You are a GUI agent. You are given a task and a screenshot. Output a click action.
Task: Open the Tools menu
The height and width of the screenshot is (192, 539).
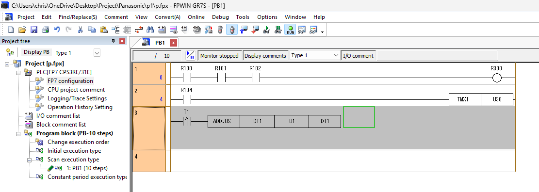(243, 17)
